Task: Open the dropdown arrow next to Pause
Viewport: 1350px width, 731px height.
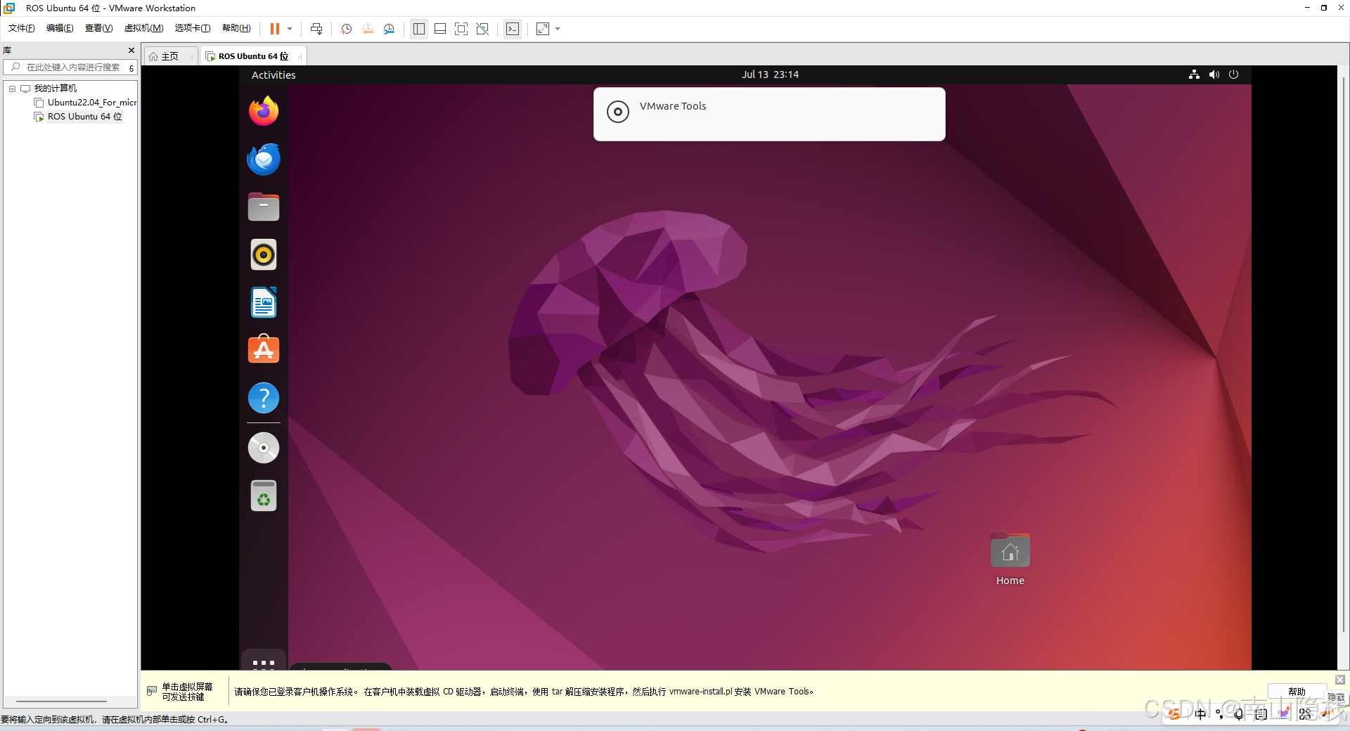Action: (x=290, y=29)
